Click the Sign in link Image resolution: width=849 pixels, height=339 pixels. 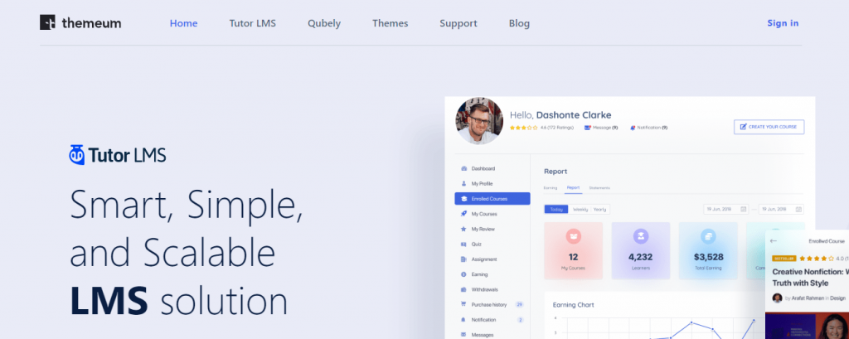coord(783,22)
